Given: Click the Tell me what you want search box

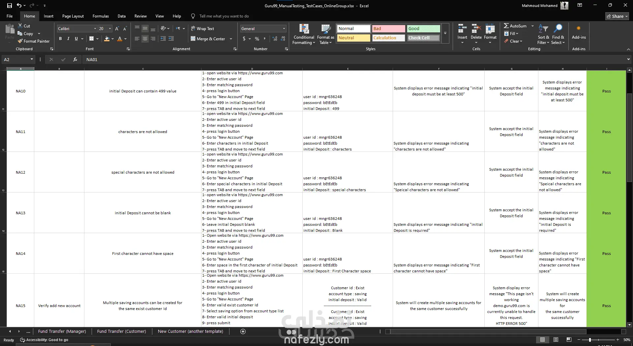Looking at the screenshot, I should pos(224,16).
